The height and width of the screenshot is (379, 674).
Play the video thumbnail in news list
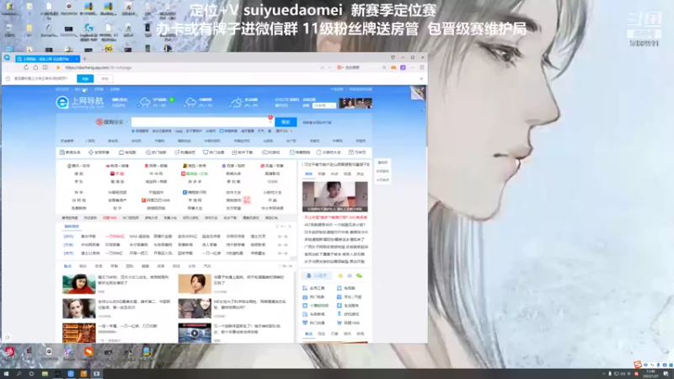[x=195, y=333]
